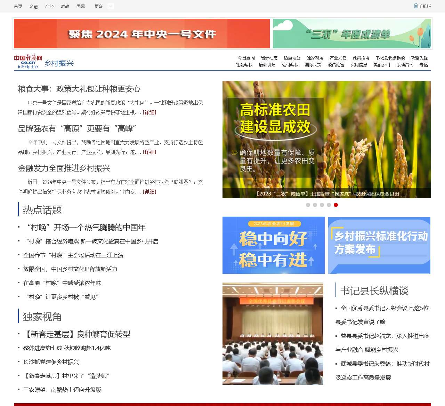The image size is (445, 406).
Task: Open 谈贫论富 navigation link
Action: [x=336, y=65]
